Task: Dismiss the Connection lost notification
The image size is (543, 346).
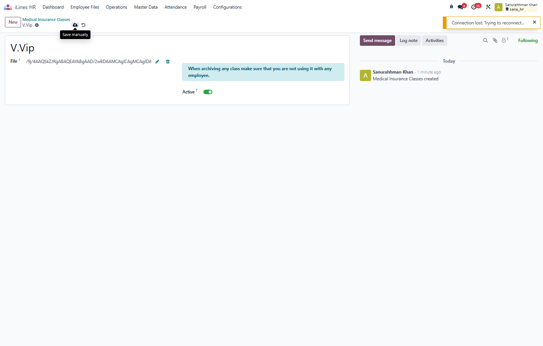Action: (x=534, y=23)
